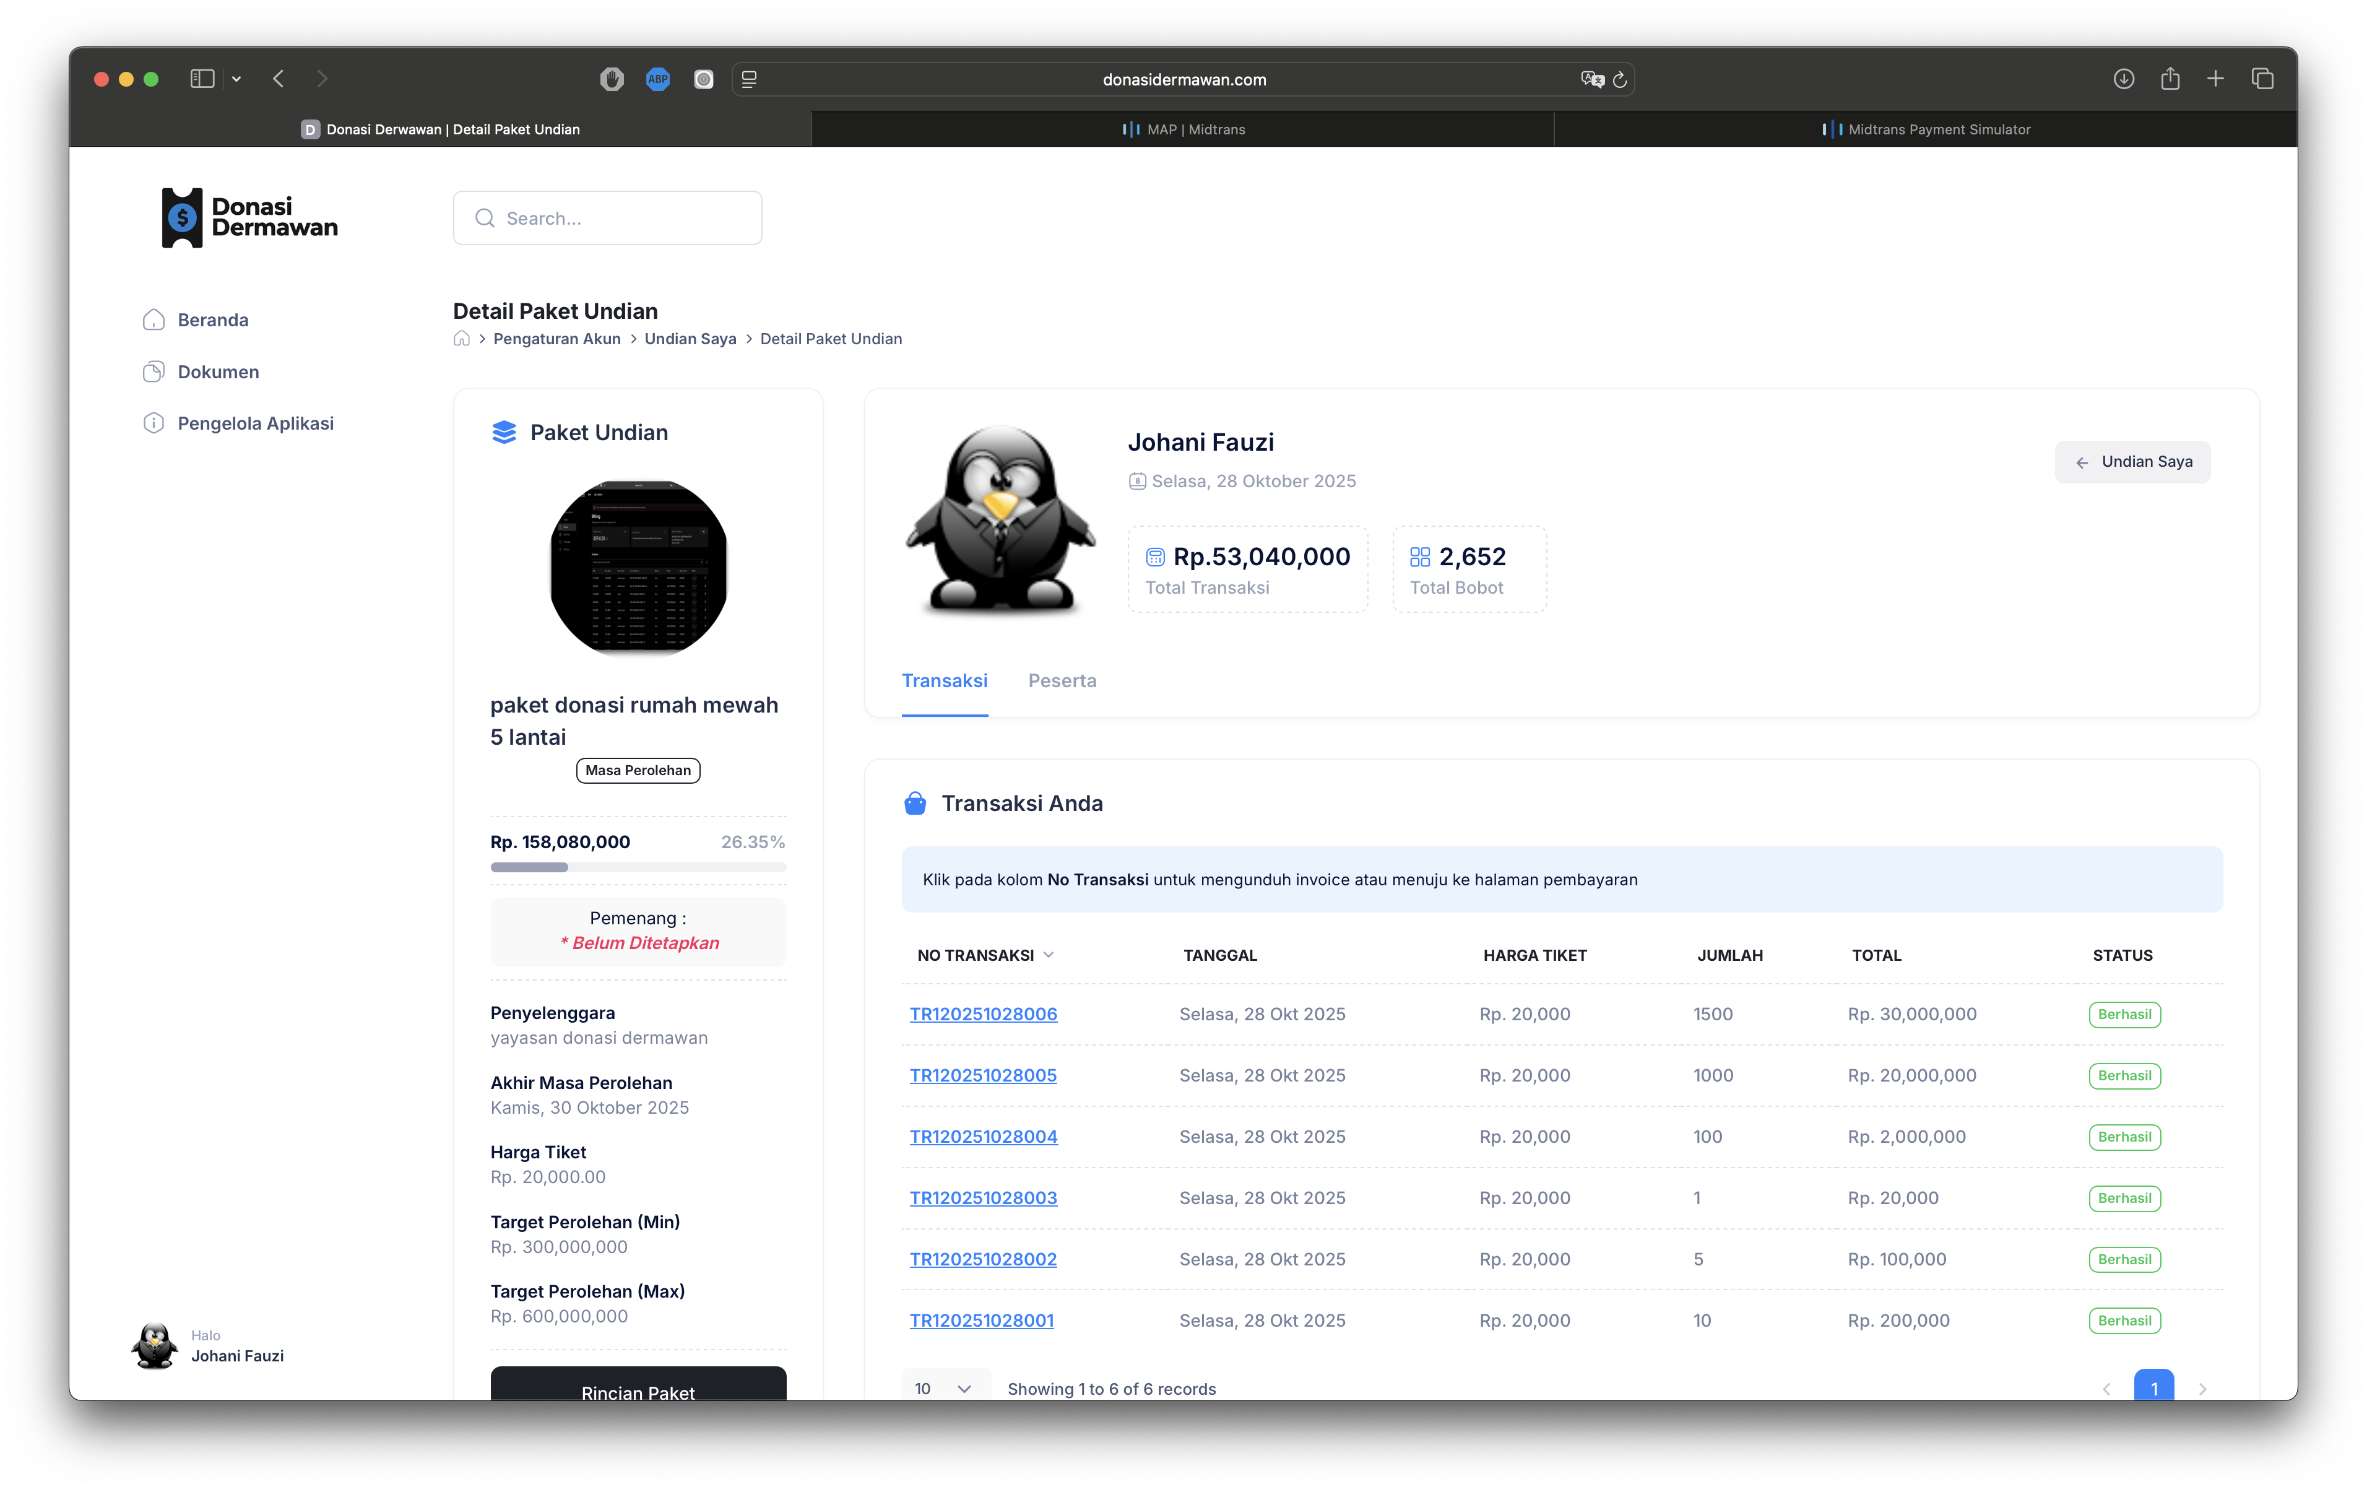Click the Safari sidebar toggle icon
2367x1492 pixels.
202,79
